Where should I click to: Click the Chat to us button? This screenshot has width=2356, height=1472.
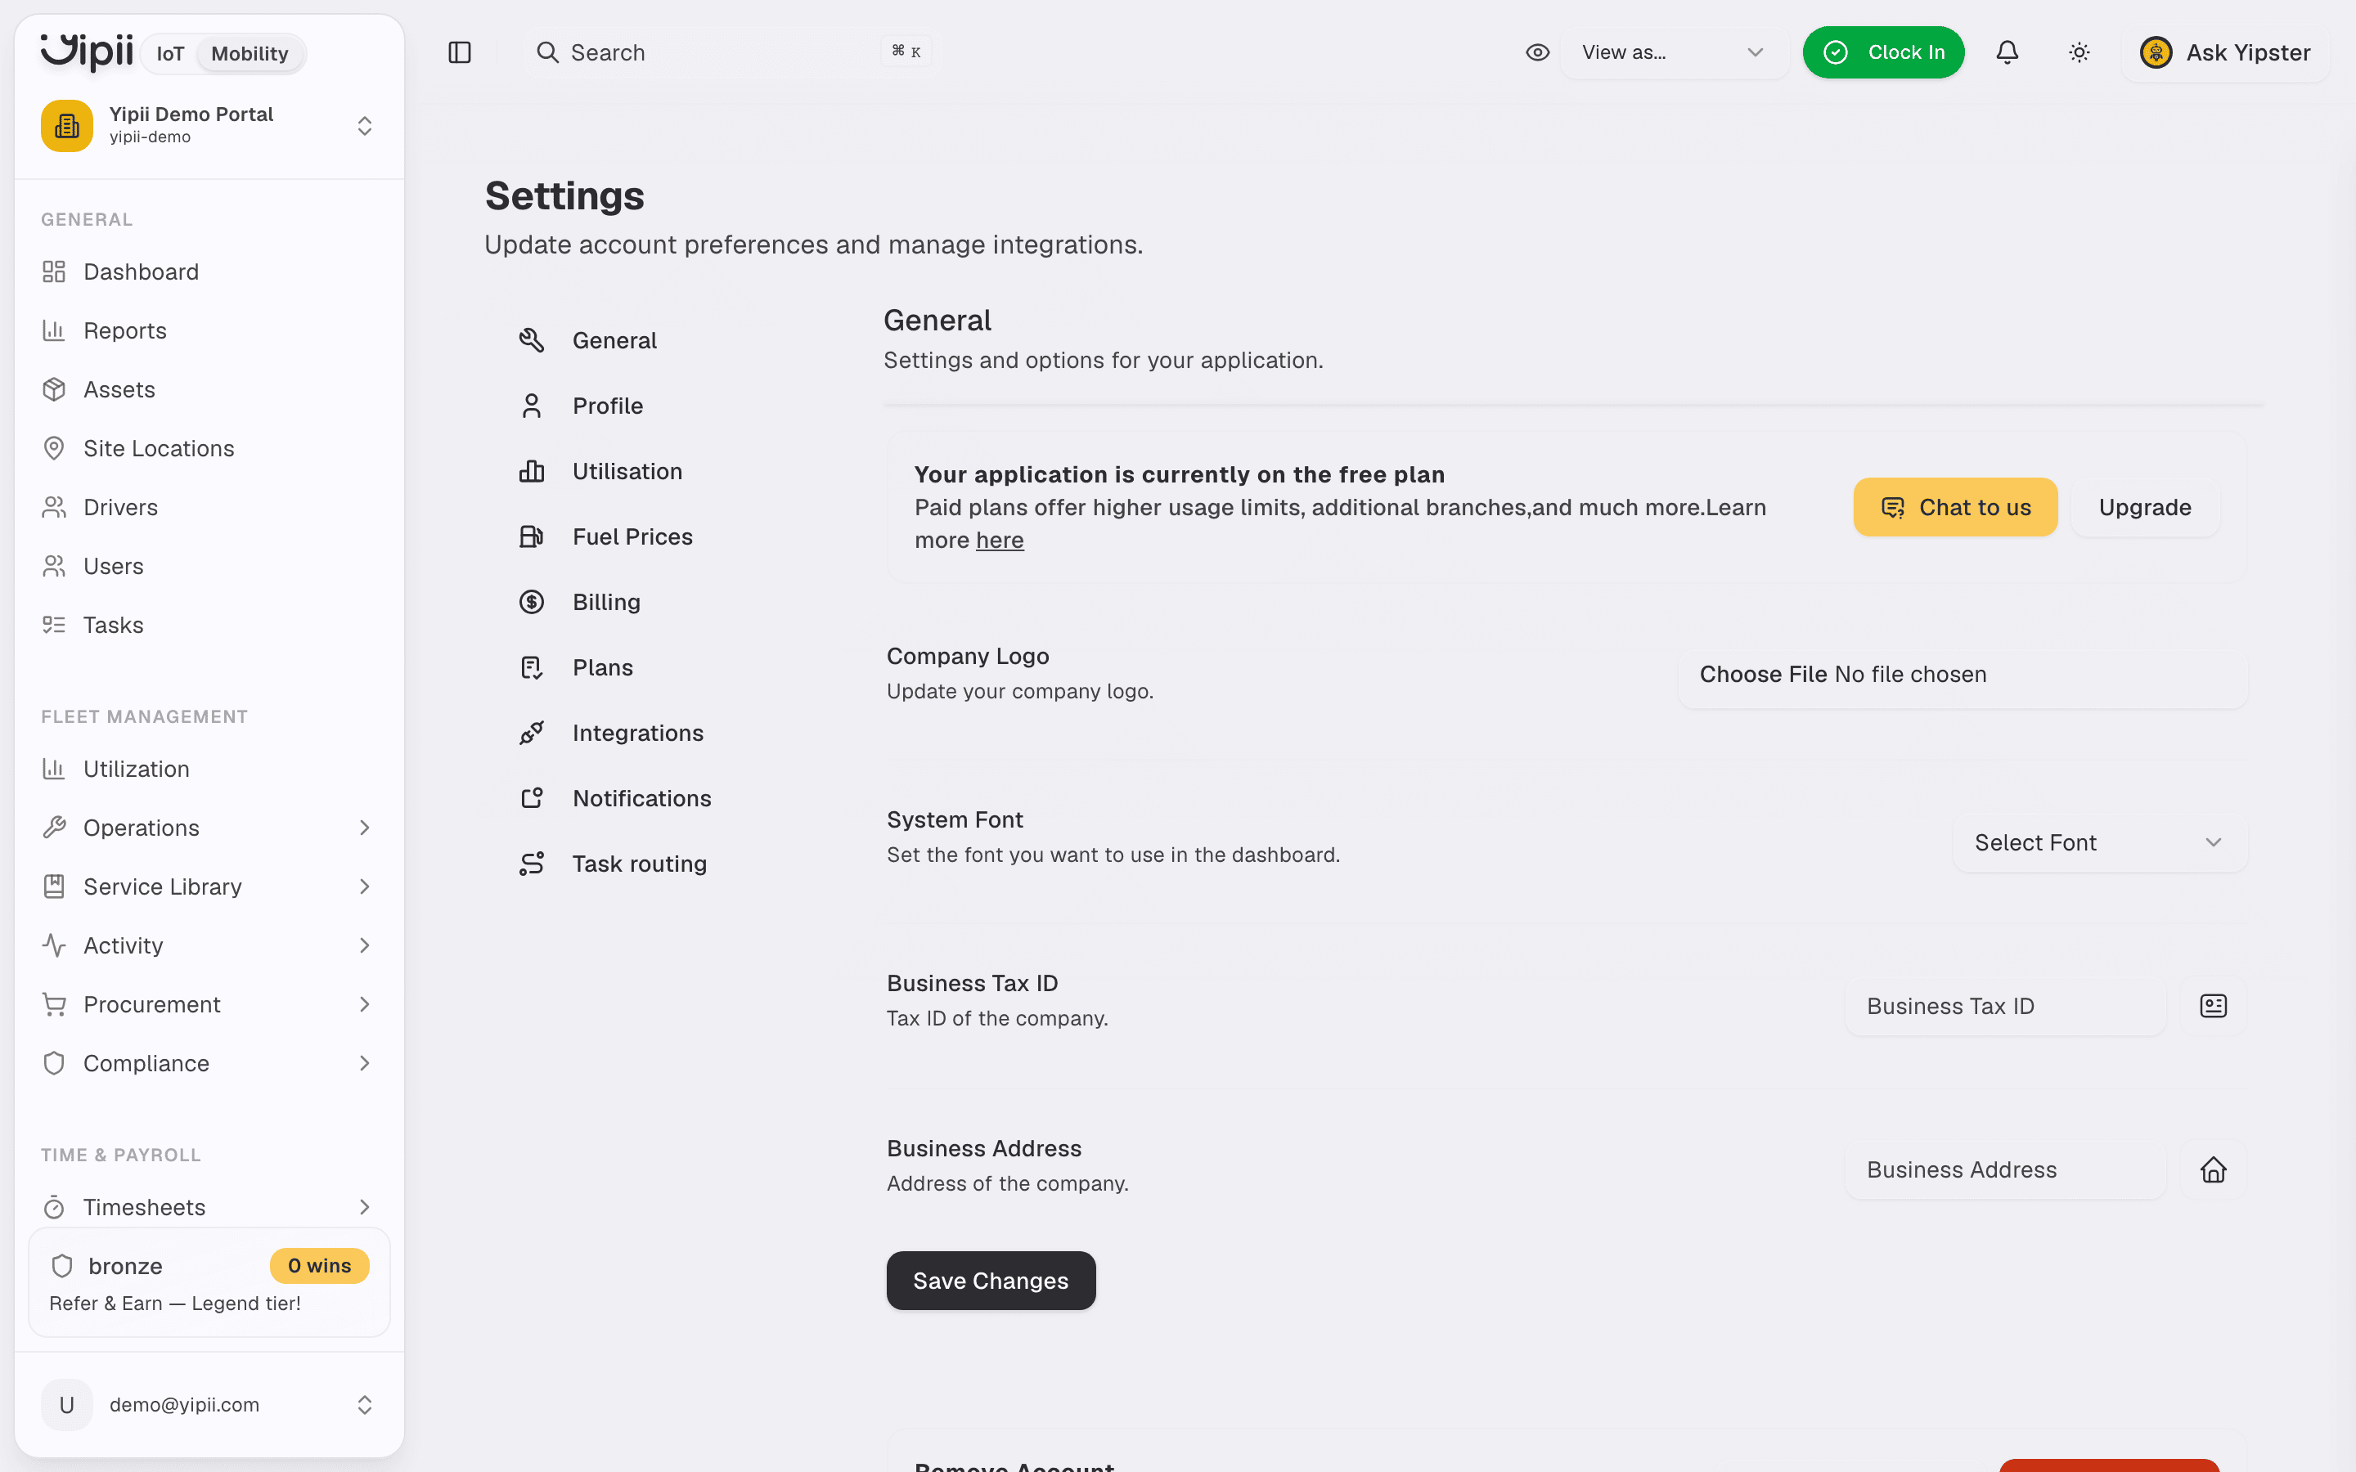(1955, 507)
